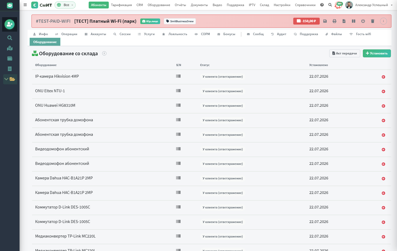The height and width of the screenshot is (251, 397).
Task: Switch to the Лояльность tab
Action: click(x=175, y=34)
